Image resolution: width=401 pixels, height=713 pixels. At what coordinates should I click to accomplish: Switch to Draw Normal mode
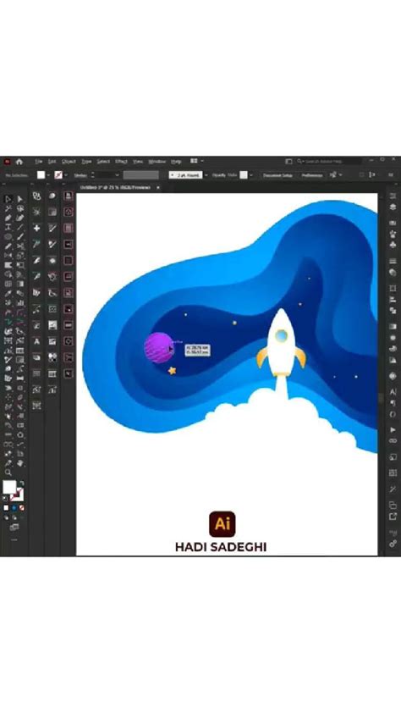pos(7,517)
